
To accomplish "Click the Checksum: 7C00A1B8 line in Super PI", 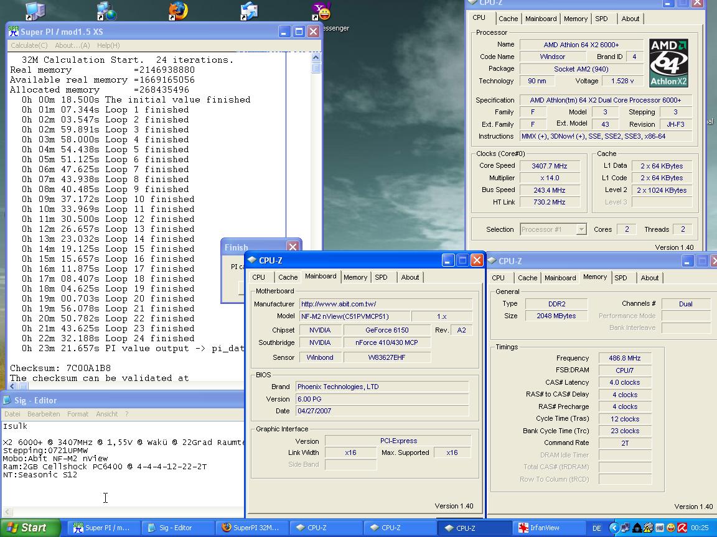I will (x=60, y=368).
